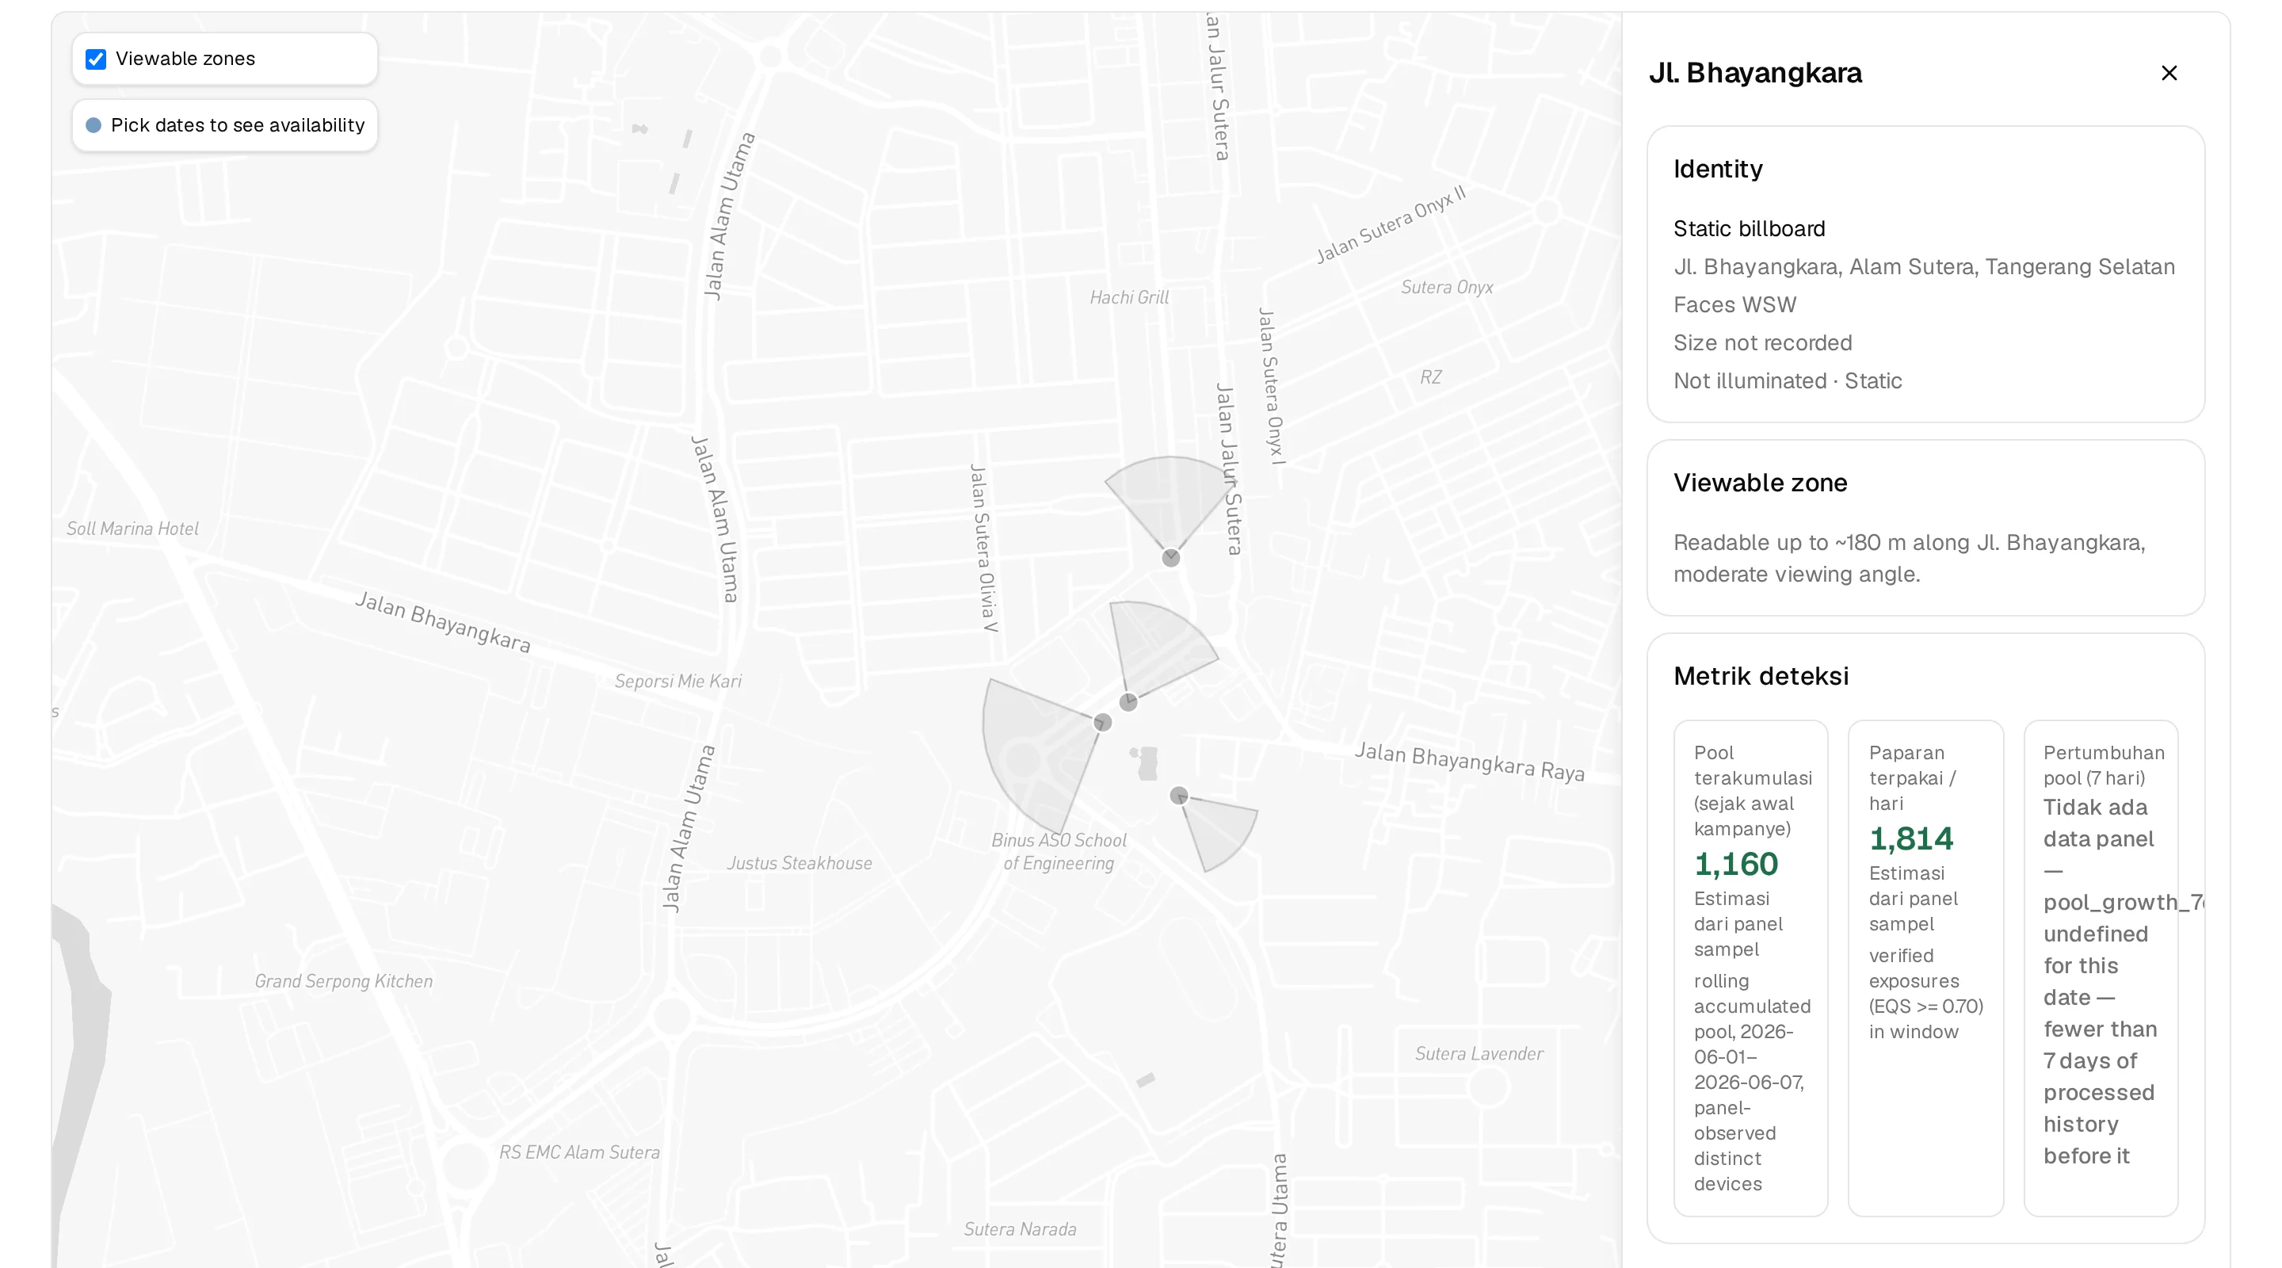Click the southeast-facing viewable zone wedge
The height and width of the screenshot is (1268, 2282).
1223,828
